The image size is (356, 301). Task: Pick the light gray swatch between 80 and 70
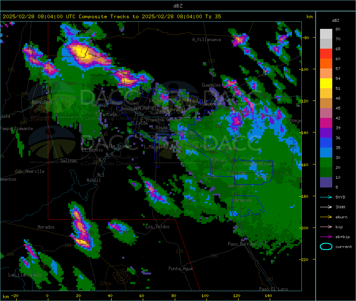pos(326,34)
